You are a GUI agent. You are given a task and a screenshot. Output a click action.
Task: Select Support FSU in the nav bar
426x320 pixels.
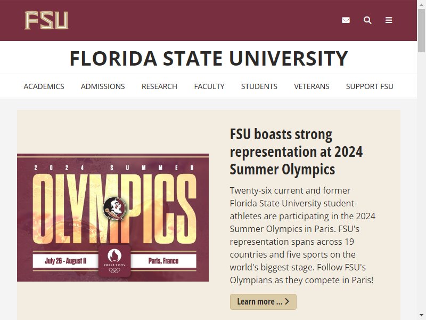tap(370, 86)
